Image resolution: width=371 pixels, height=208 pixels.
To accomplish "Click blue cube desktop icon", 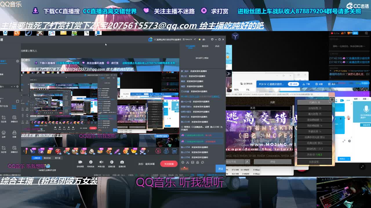I will (235, 36).
